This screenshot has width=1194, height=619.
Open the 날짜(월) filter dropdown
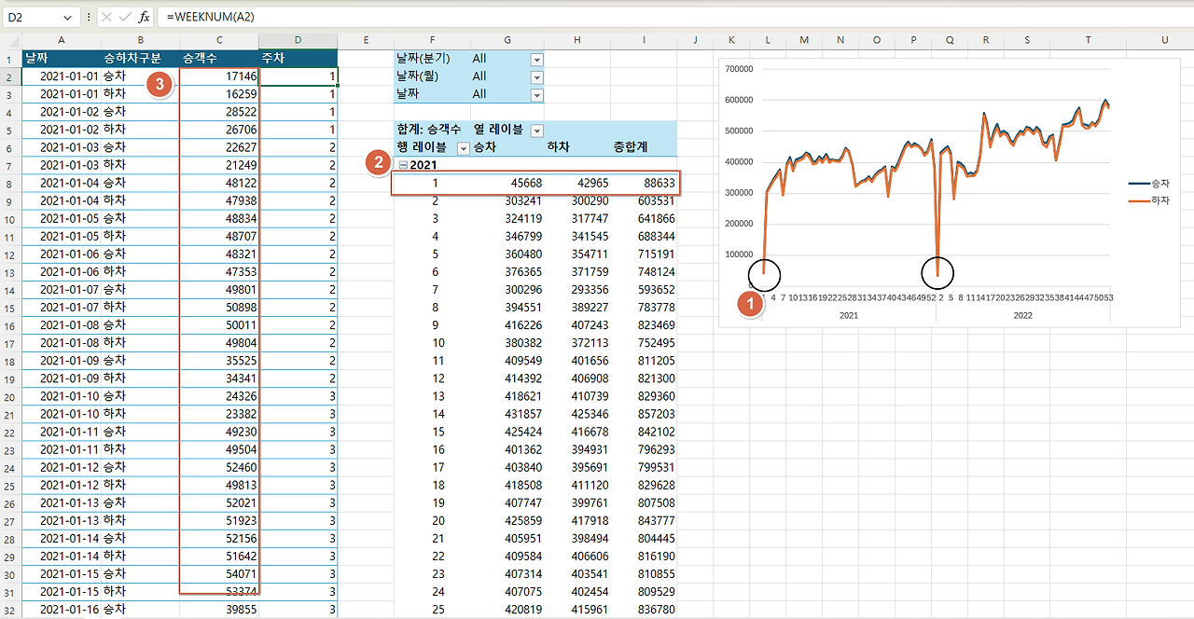pyautogui.click(x=535, y=76)
